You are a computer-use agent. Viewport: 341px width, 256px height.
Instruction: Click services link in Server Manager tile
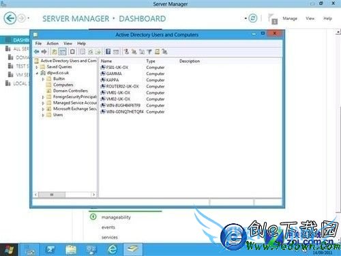[x=109, y=238]
